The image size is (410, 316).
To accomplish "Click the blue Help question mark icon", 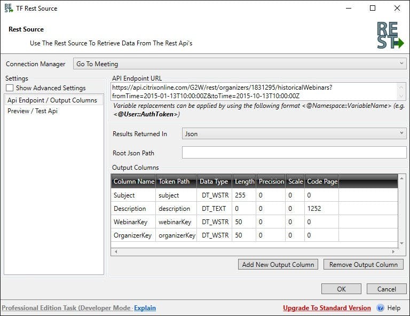I will coord(380,308).
